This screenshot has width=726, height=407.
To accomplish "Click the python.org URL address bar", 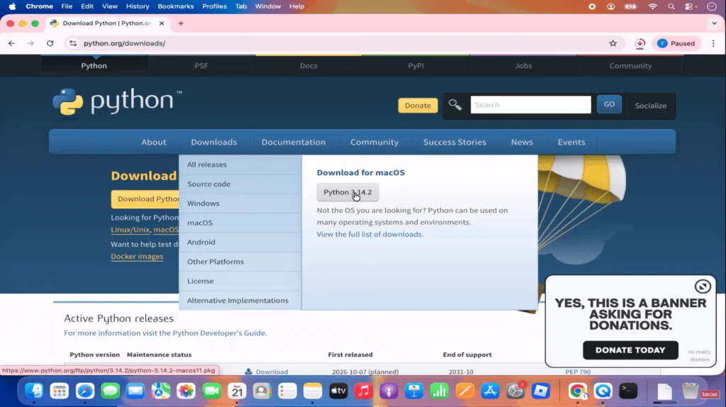I will (x=342, y=43).
